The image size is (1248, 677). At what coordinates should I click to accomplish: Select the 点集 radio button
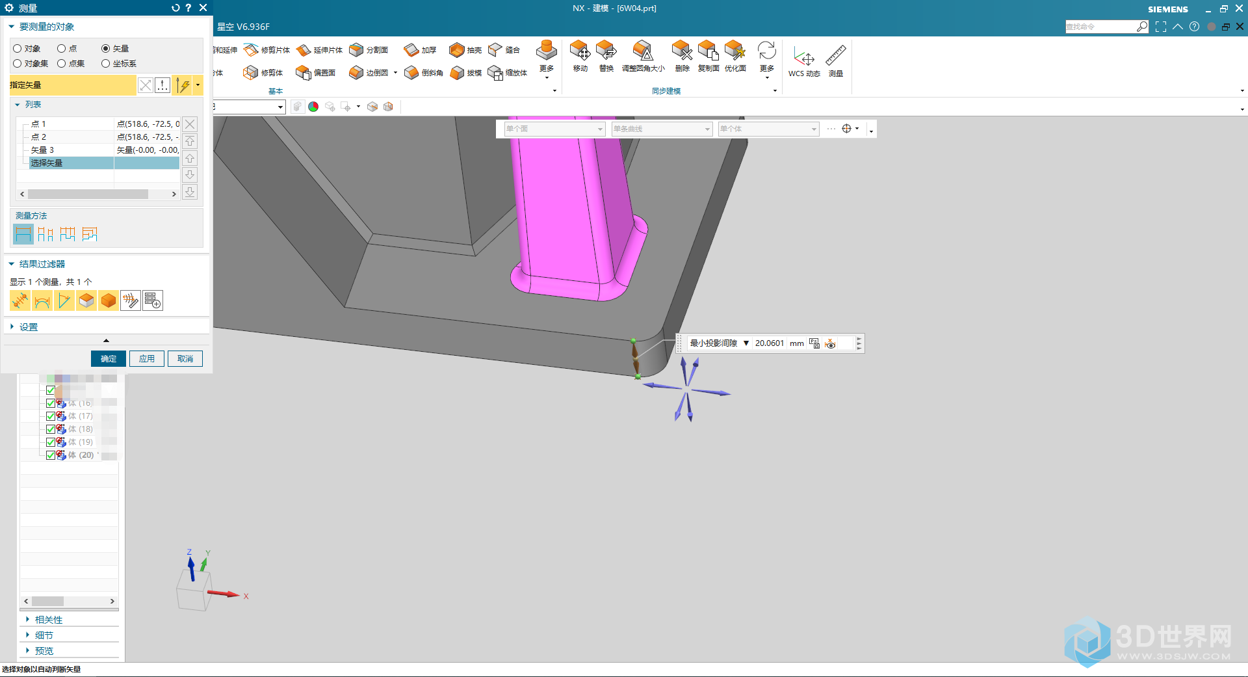click(x=62, y=64)
